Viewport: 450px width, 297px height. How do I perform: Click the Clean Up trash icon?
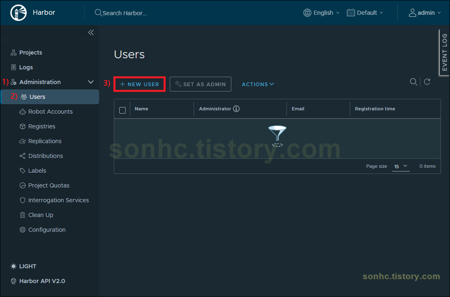22,215
